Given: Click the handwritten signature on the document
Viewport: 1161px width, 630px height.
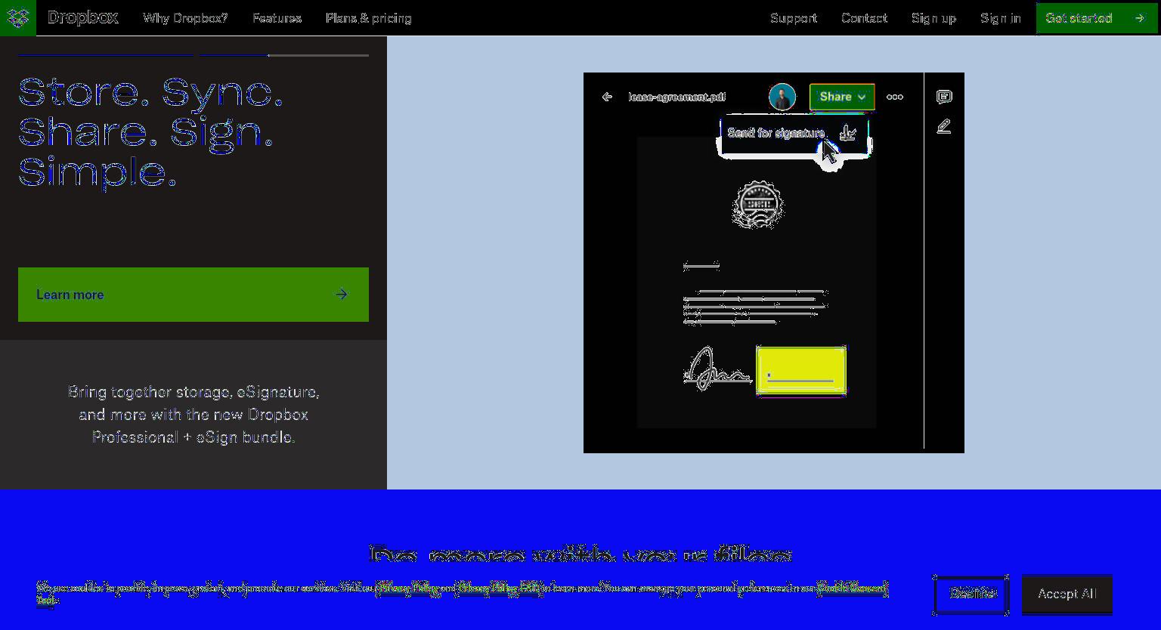Looking at the screenshot, I should point(716,369).
